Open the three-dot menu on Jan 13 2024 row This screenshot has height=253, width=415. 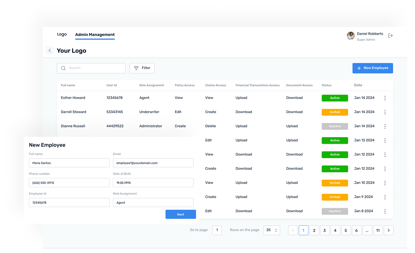tap(385, 140)
